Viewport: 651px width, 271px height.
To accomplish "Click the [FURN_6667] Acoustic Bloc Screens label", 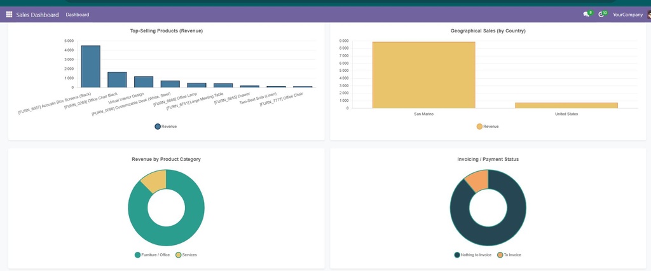I will [x=55, y=104].
